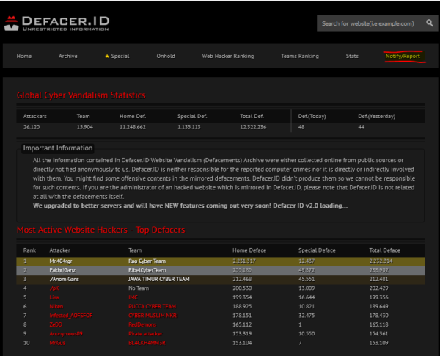This screenshot has width=440, height=356.
Task: Open attacker Mr.404rgr profile
Action: [62, 261]
